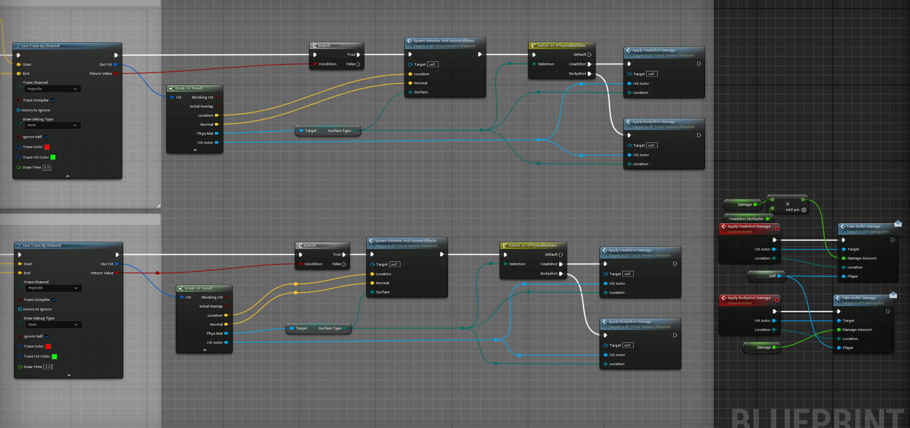Viewport: 910px width, 428px height.
Task: Select the Apply Headshot Damage custom event title
Action: (x=749, y=227)
